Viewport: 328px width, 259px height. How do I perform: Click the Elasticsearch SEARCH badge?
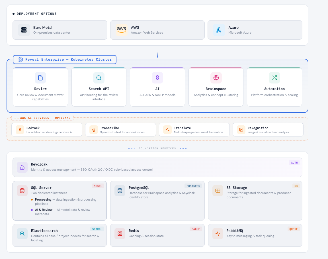click(97, 229)
